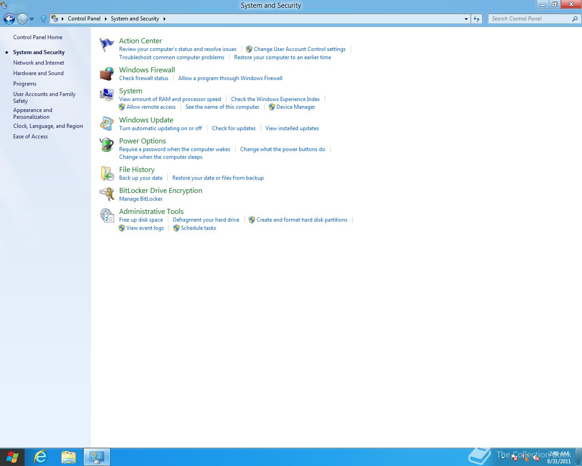Viewport: 582px width, 466px height.
Task: Click the BitLocker Drive Encryption keys icon
Action: 107,194
